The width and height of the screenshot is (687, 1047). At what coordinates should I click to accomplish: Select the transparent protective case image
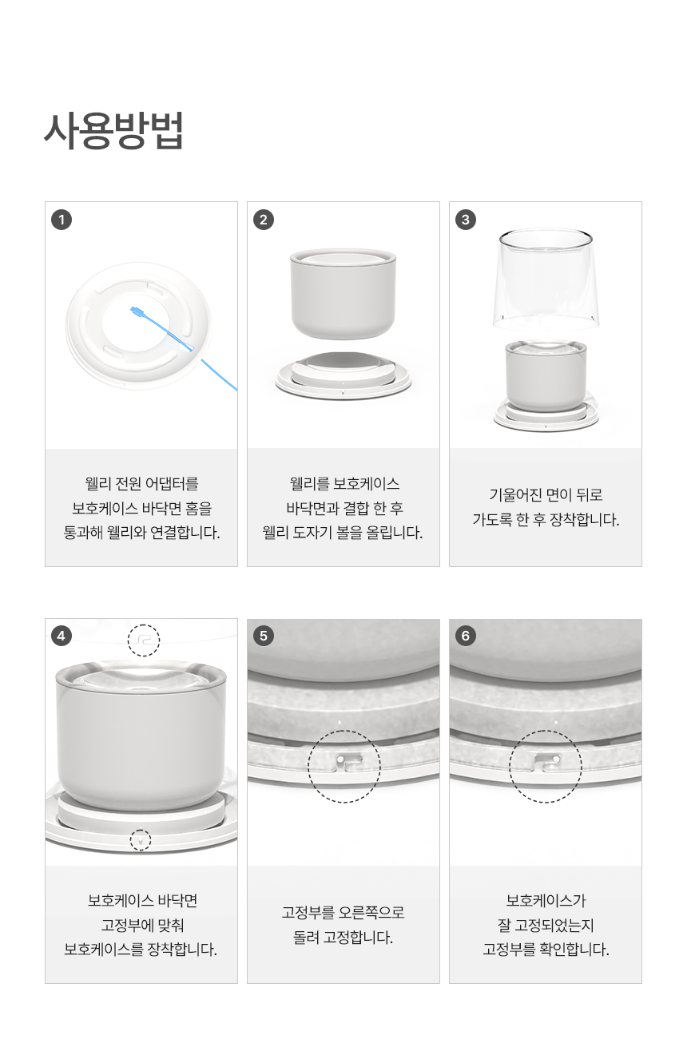pyautogui.click(x=546, y=280)
